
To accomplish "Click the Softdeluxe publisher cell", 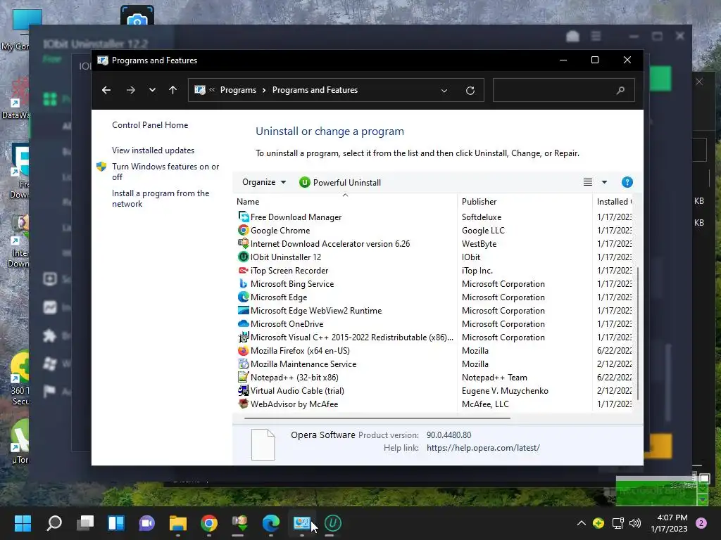I will coord(482,217).
